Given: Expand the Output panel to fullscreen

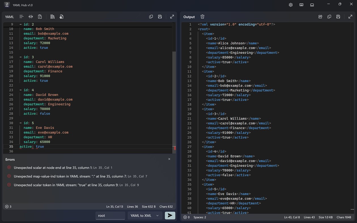Looking at the screenshot, I should pyautogui.click(x=350, y=17).
